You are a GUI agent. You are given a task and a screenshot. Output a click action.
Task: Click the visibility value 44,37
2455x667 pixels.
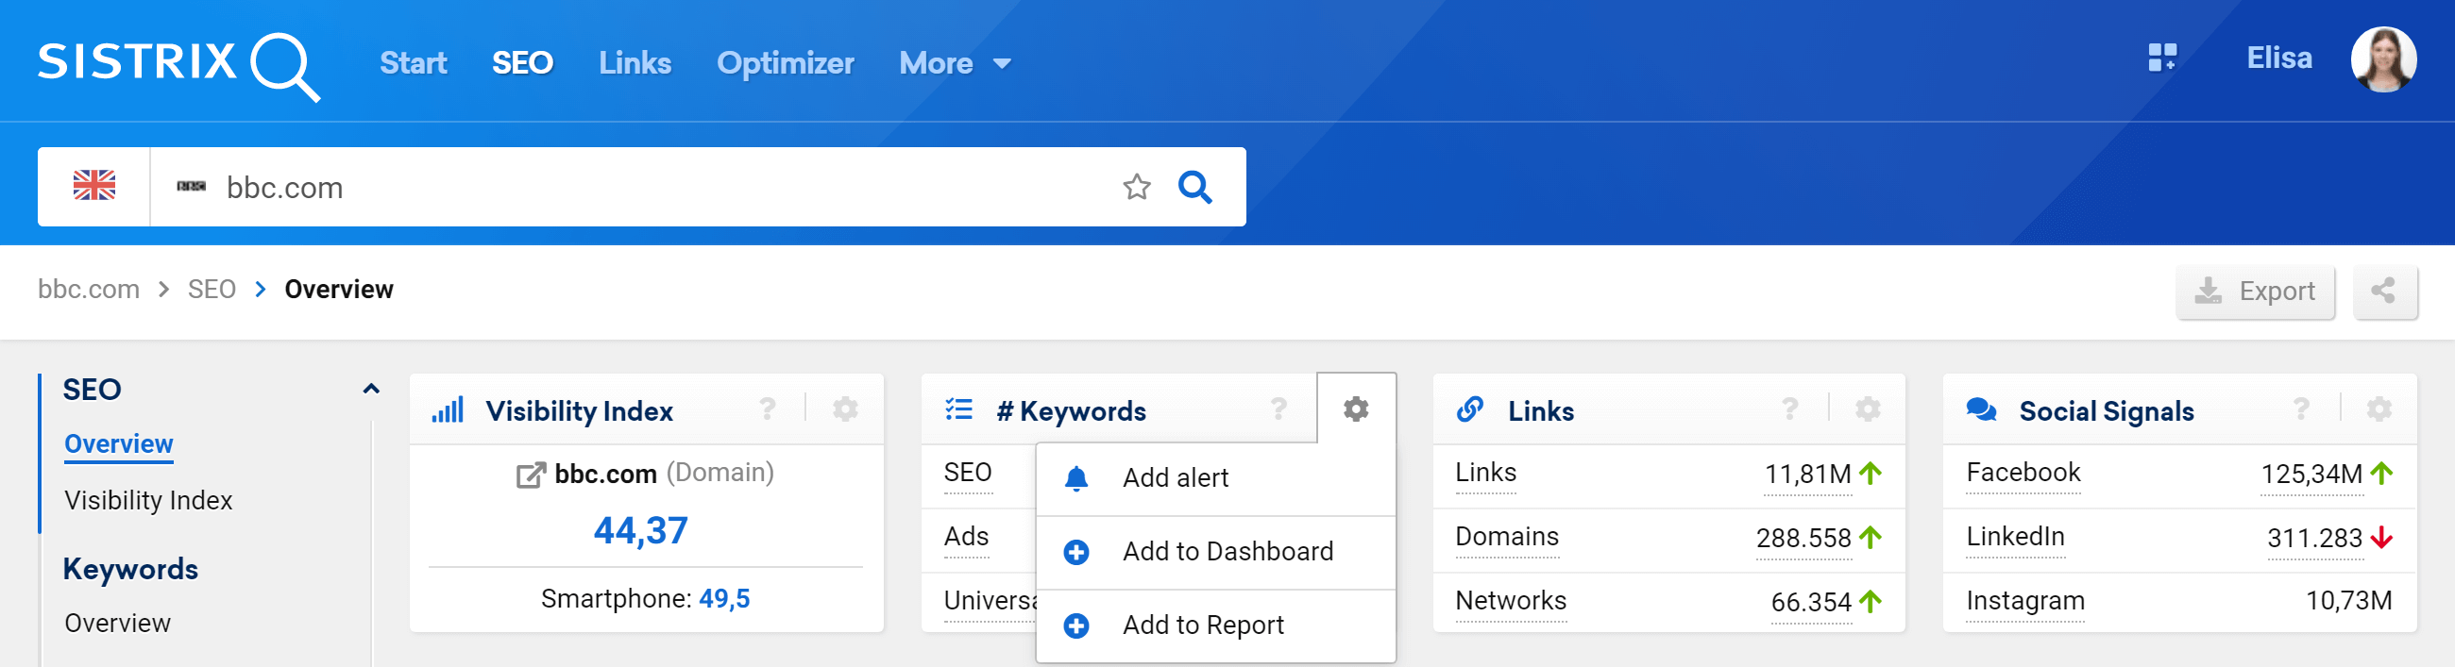pyautogui.click(x=640, y=530)
